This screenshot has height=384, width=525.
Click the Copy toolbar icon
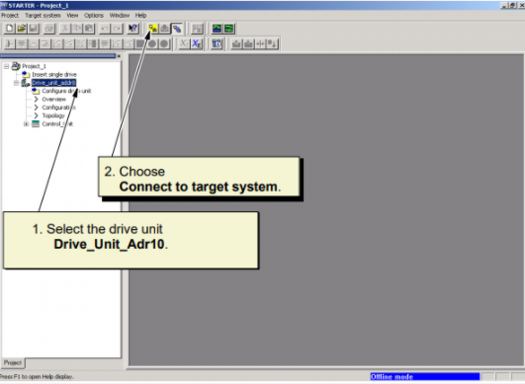pyautogui.click(x=77, y=29)
